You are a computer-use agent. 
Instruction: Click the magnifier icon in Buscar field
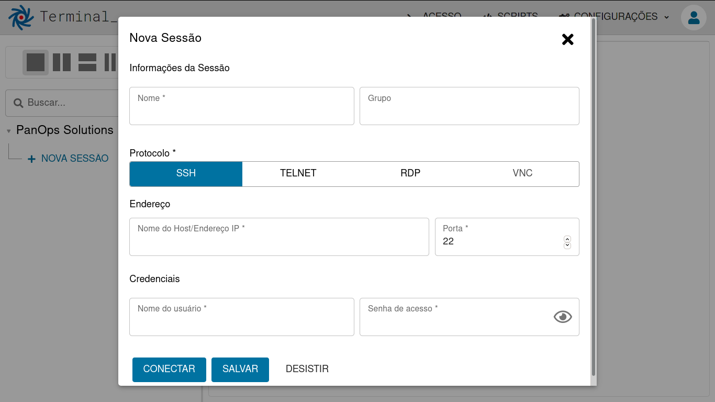point(18,103)
